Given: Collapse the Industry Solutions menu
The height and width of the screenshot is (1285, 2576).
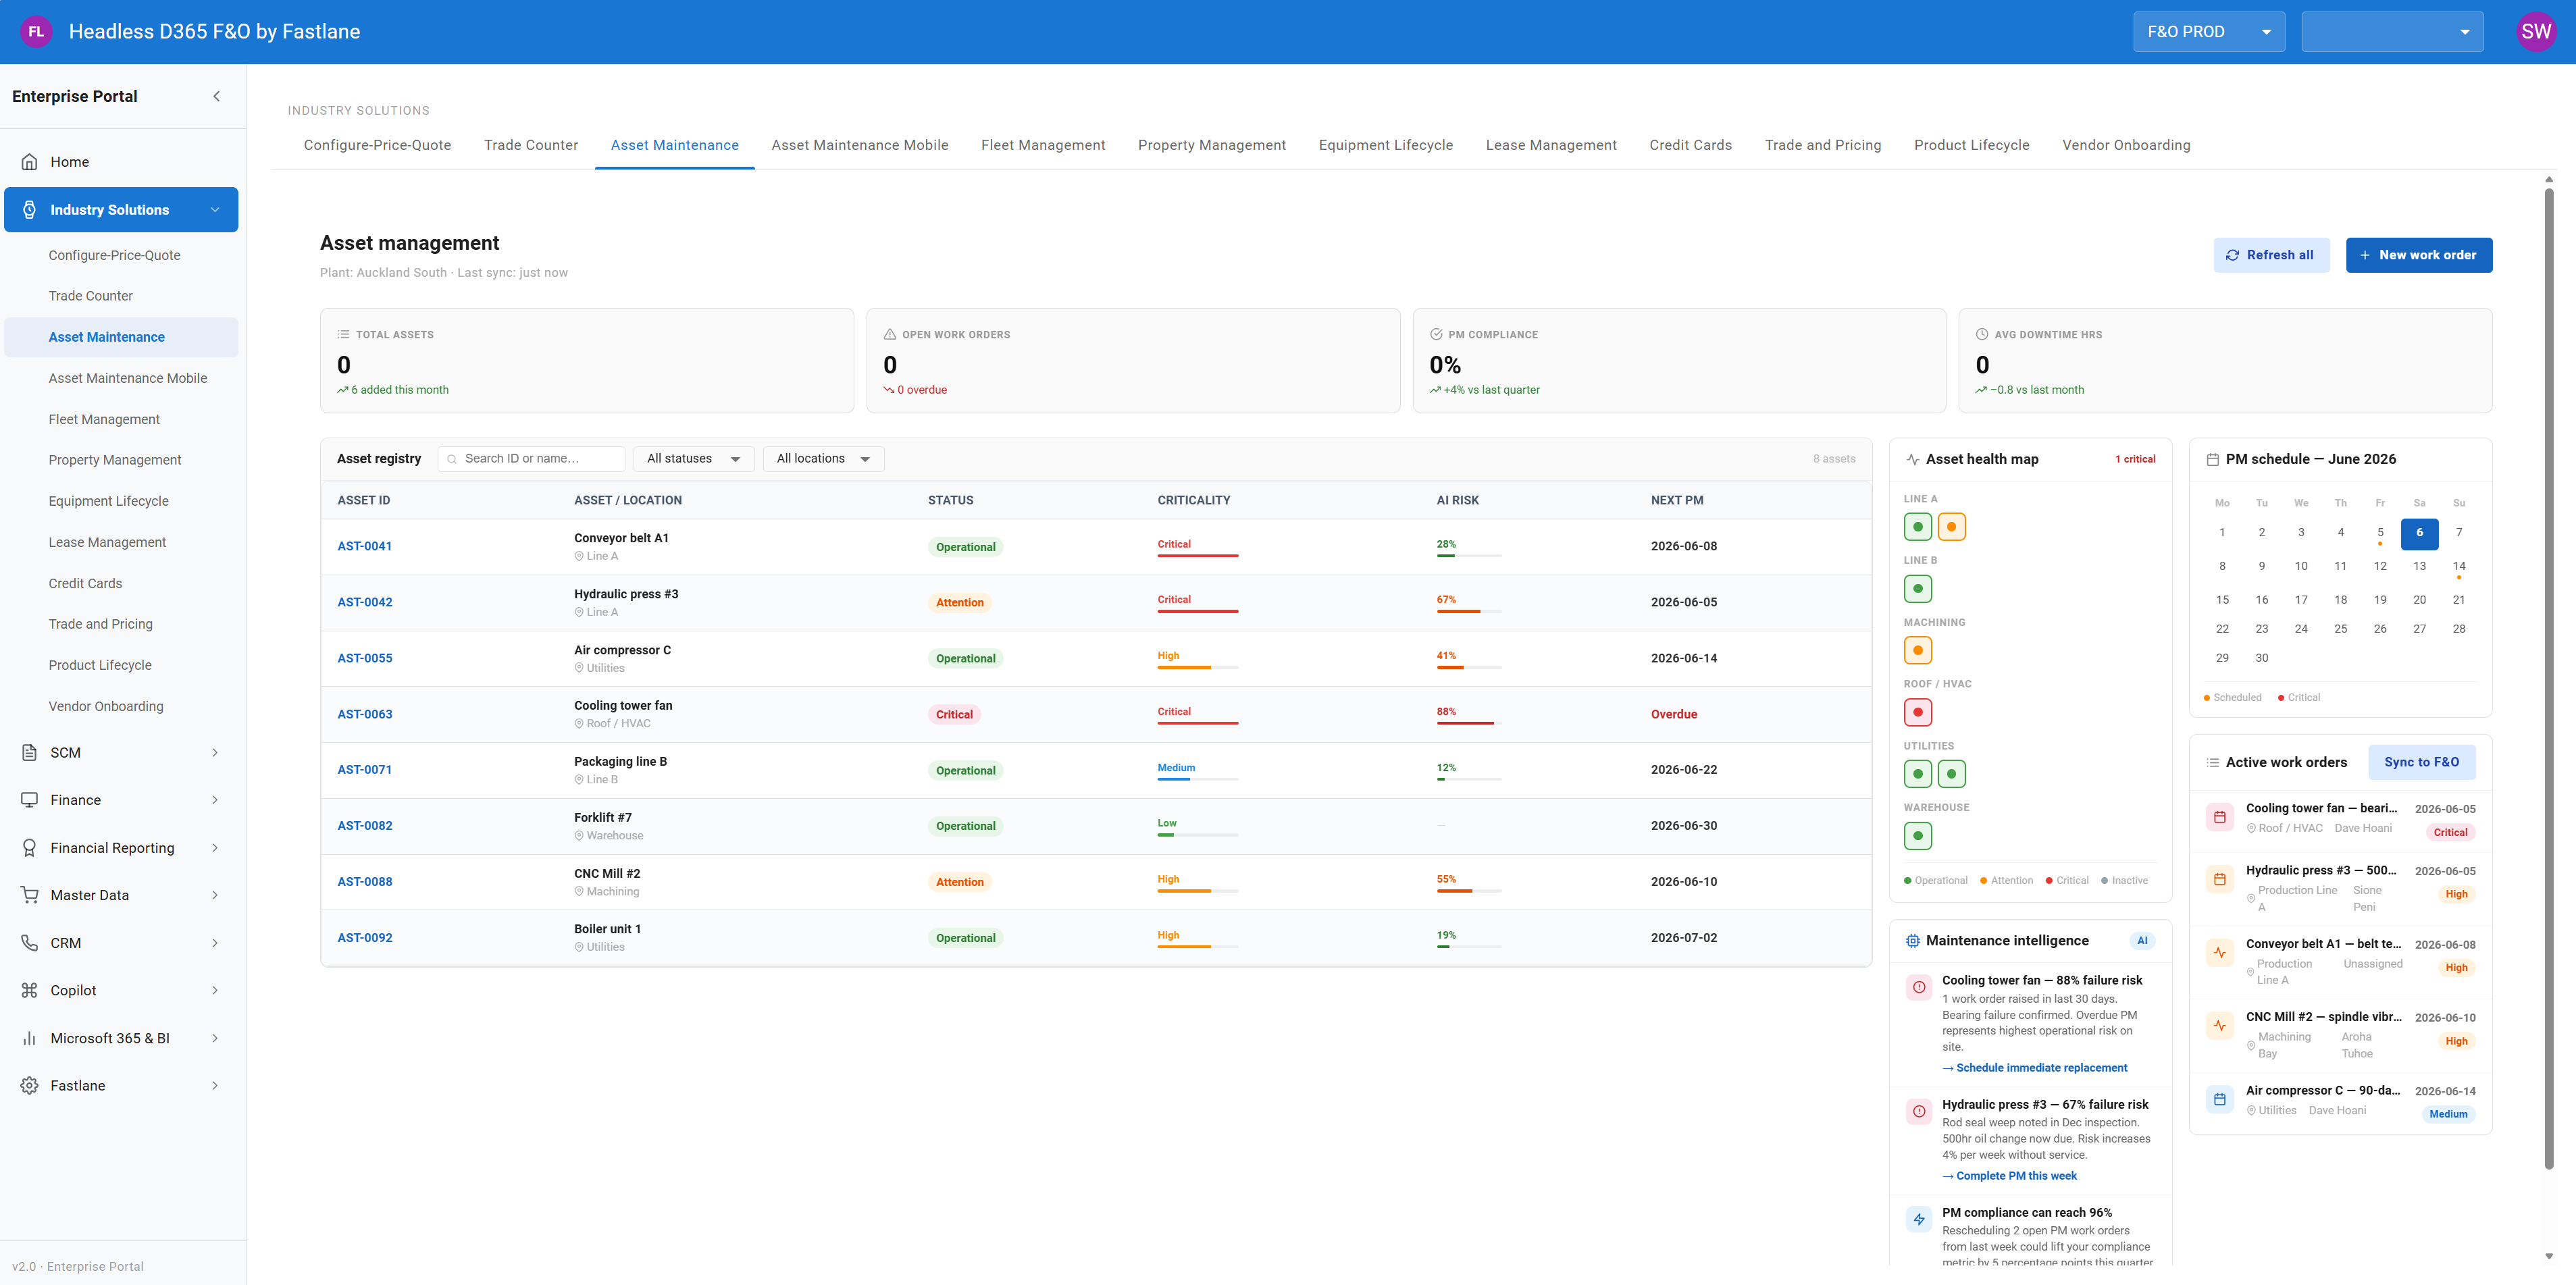Looking at the screenshot, I should [x=214, y=210].
